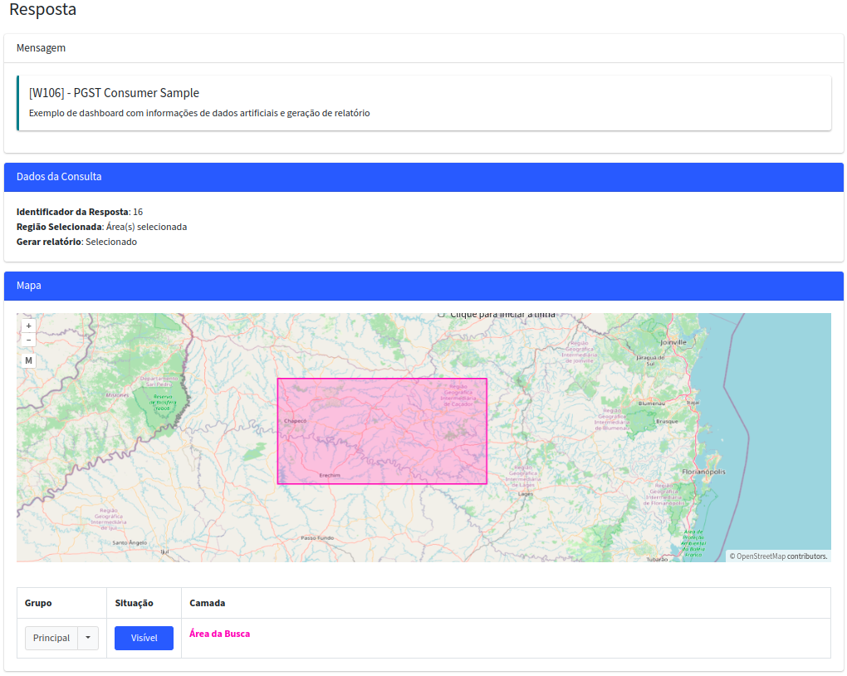The width and height of the screenshot is (847, 676).
Task: Select the pink search area rectangle on the map
Action: (x=382, y=430)
